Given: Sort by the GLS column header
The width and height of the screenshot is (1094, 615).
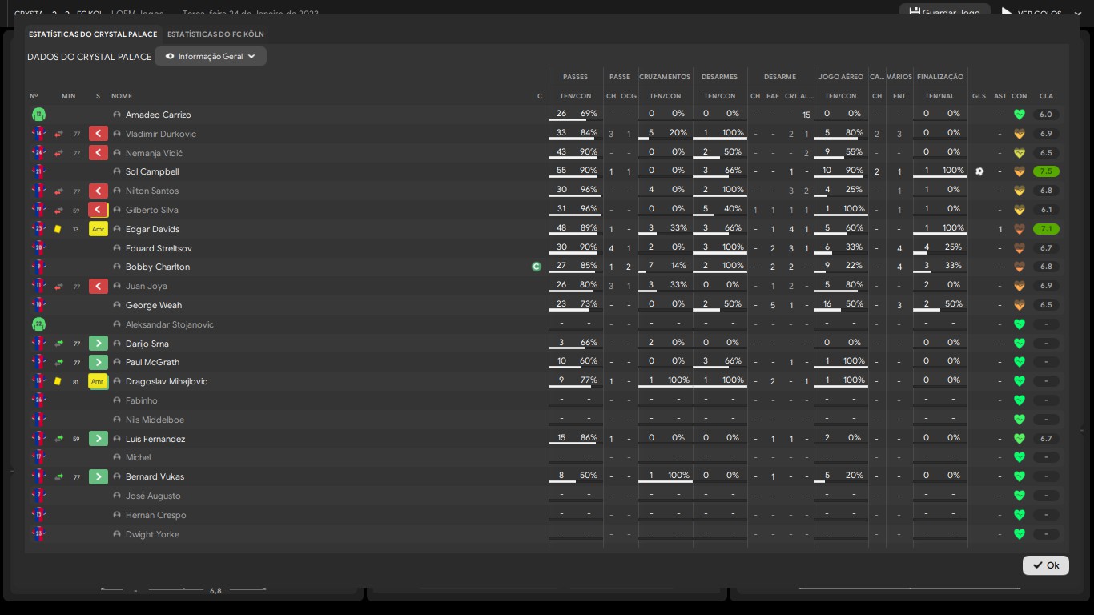Looking at the screenshot, I should tap(979, 96).
